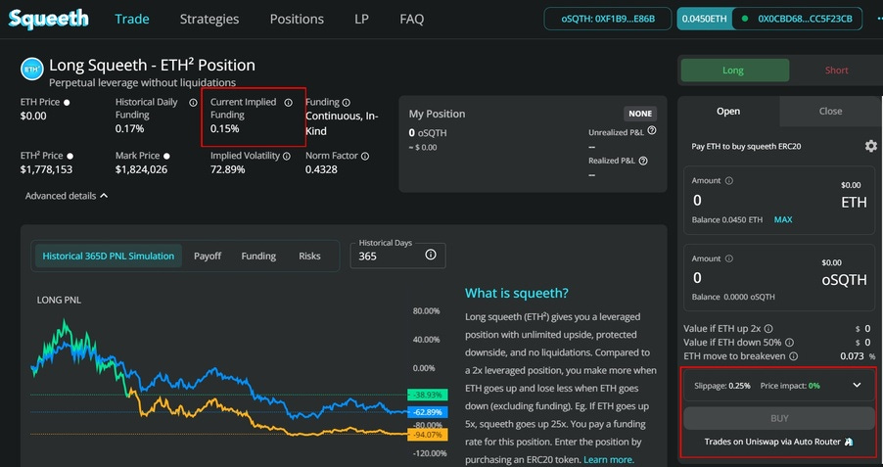Viewport: 883px width, 467px height.
Task: Collapse Advanced details section
Action: pos(67,196)
